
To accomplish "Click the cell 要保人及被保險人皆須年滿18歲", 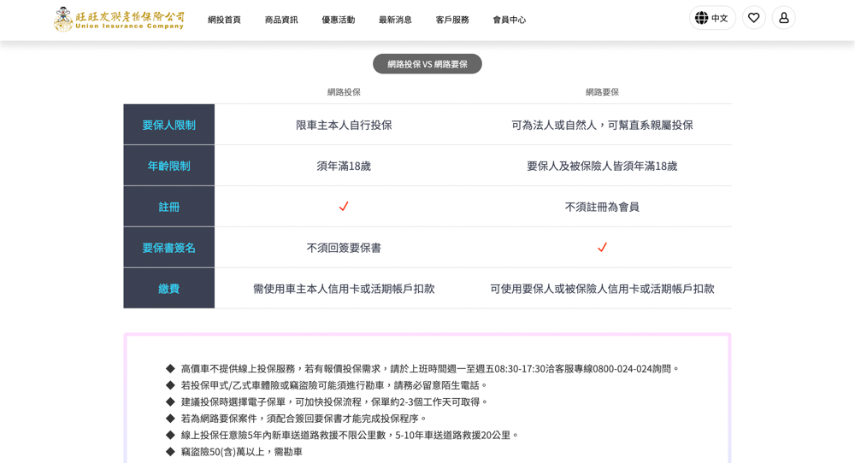I will [x=602, y=166].
